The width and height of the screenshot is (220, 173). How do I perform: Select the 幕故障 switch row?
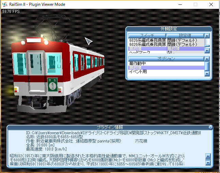pos(166,49)
